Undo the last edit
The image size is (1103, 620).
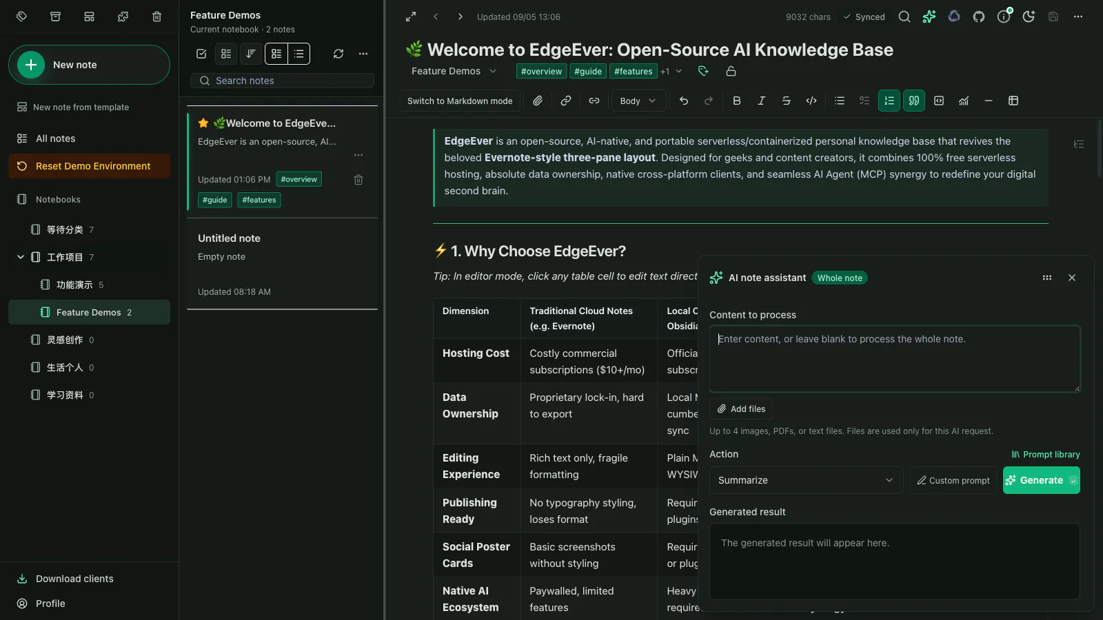pyautogui.click(x=684, y=101)
